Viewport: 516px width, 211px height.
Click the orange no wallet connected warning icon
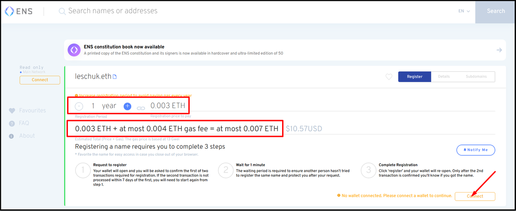(x=339, y=196)
